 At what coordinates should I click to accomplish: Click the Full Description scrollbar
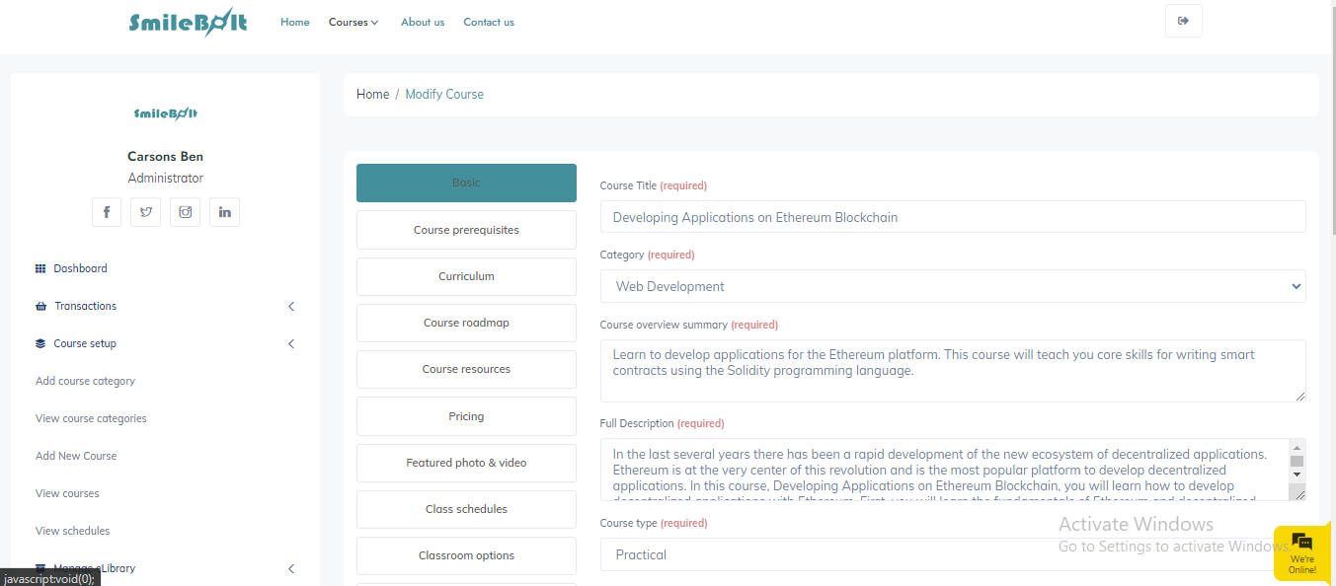click(1297, 462)
